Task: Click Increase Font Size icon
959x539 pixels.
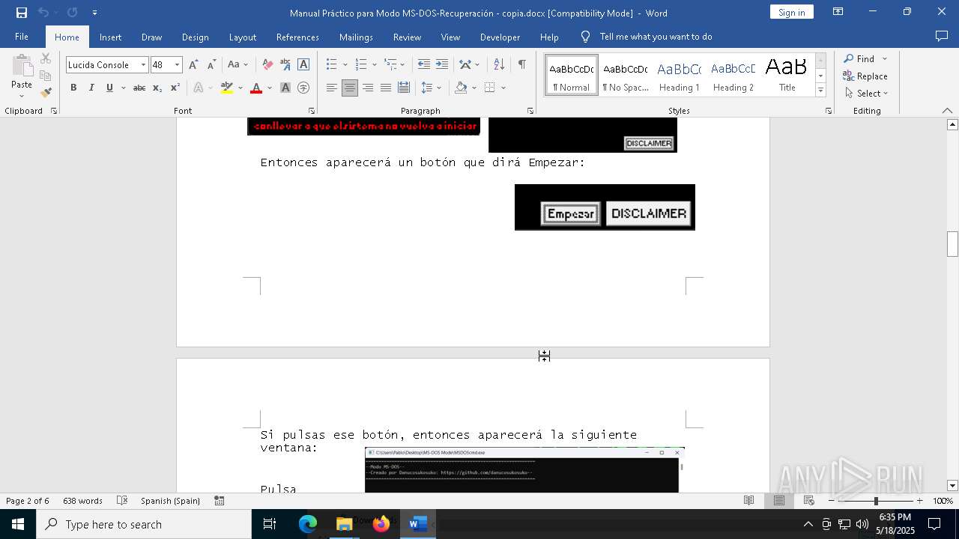Action: coord(193,65)
